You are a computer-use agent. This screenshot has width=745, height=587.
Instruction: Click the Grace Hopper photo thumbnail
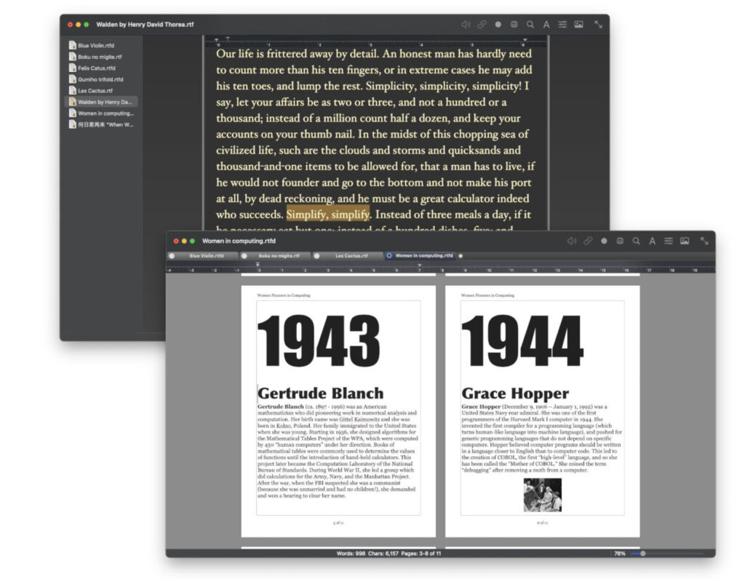542,494
